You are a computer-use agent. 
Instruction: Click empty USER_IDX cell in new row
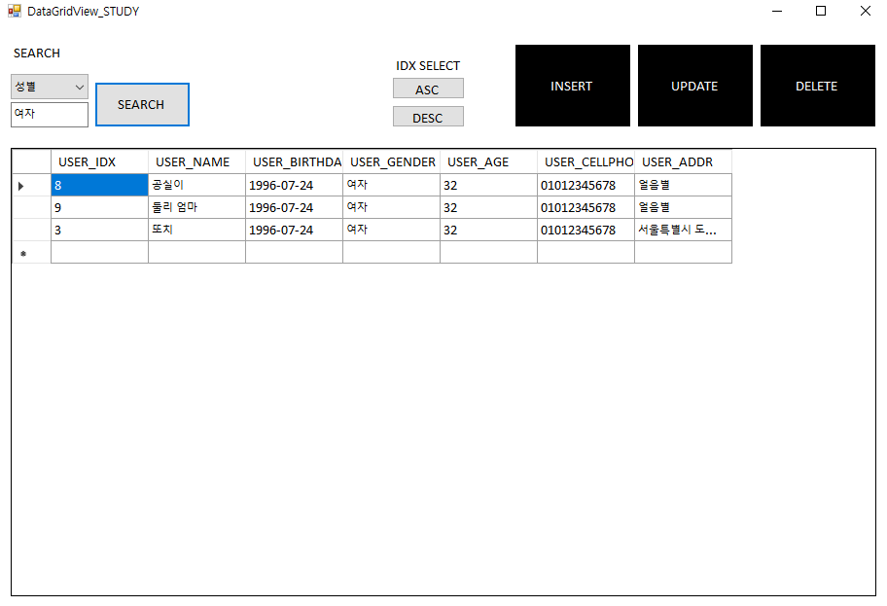point(99,252)
